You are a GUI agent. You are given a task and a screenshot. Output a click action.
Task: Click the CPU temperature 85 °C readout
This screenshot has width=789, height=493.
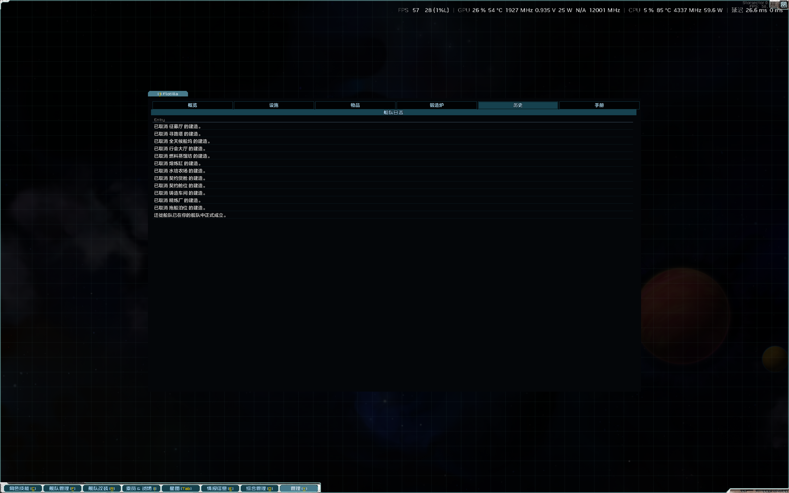click(664, 10)
